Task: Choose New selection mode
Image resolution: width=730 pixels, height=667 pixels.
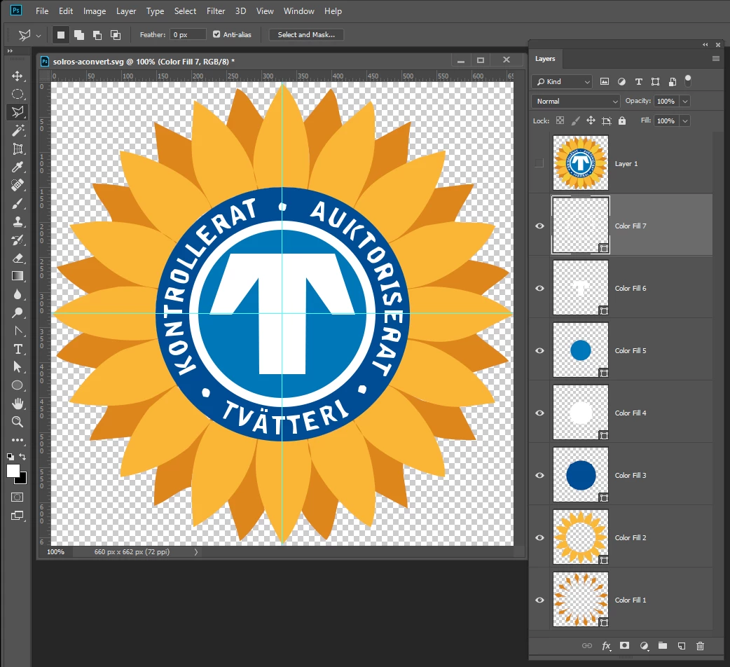Action: click(60, 35)
